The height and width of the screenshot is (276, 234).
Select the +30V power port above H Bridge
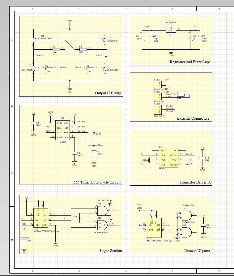tap(70, 22)
